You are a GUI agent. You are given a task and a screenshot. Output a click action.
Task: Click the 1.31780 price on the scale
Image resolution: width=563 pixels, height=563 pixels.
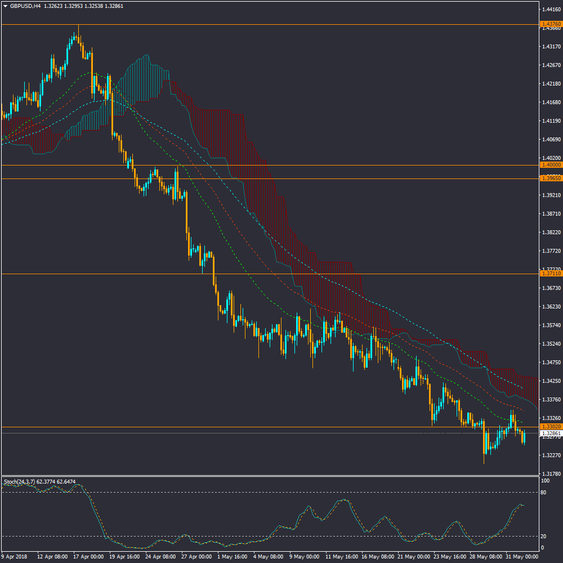(x=550, y=473)
